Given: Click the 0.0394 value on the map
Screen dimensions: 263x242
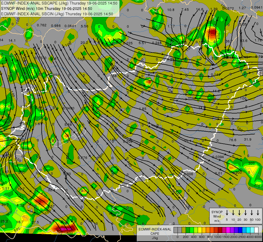Looking at the screenshot, I should point(218,157).
